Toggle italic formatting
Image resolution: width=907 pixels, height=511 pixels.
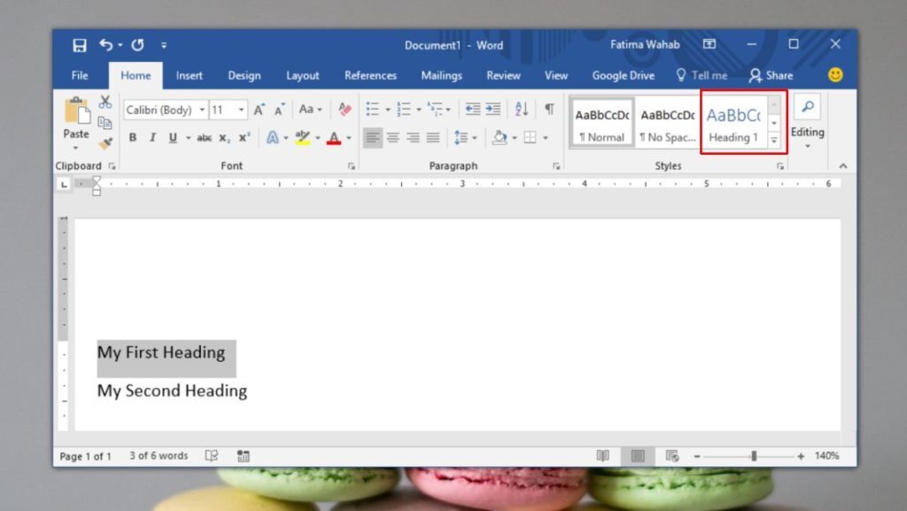click(153, 136)
